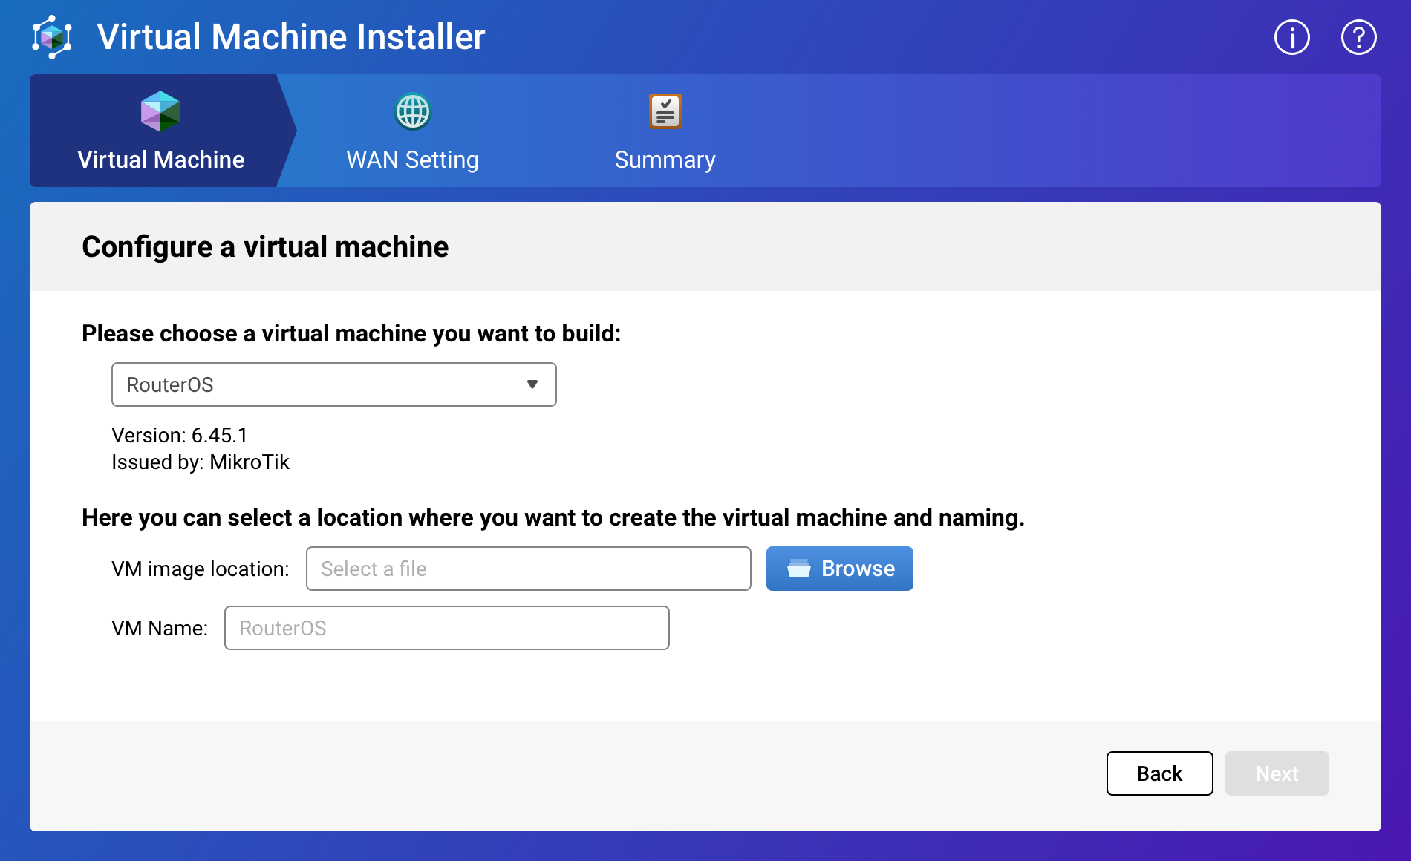Click the WAN Setting globe icon
The height and width of the screenshot is (861, 1411).
pyautogui.click(x=412, y=111)
